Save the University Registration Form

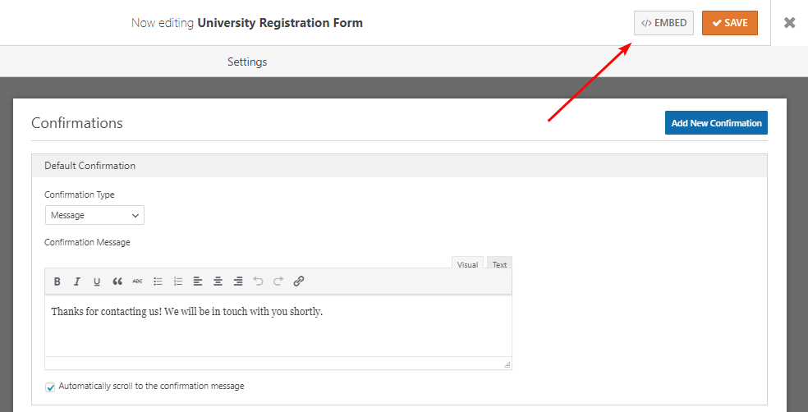(729, 23)
